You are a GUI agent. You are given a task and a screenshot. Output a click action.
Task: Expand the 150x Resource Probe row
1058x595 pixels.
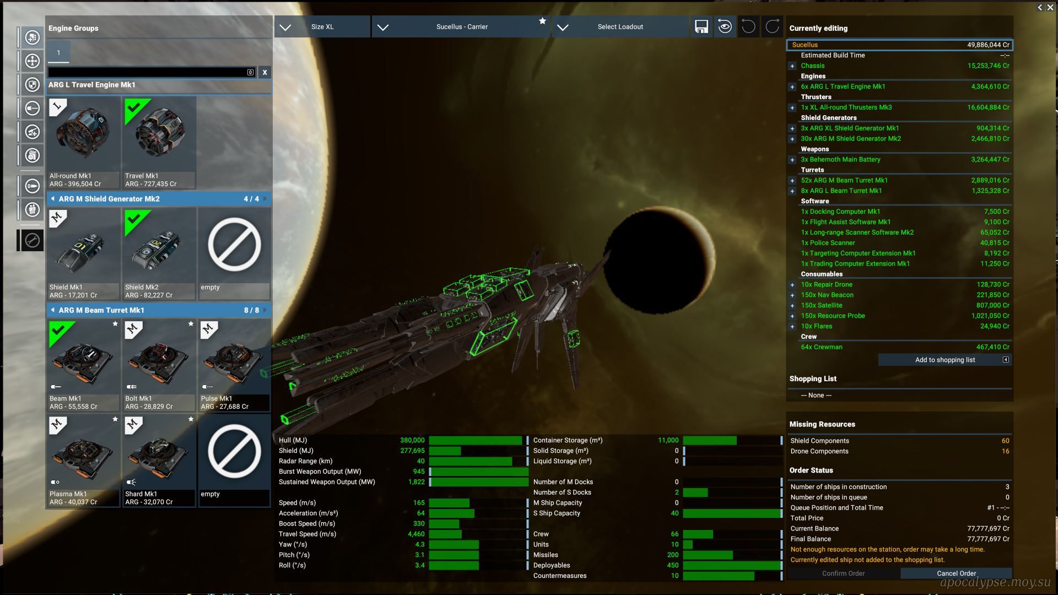tap(792, 316)
